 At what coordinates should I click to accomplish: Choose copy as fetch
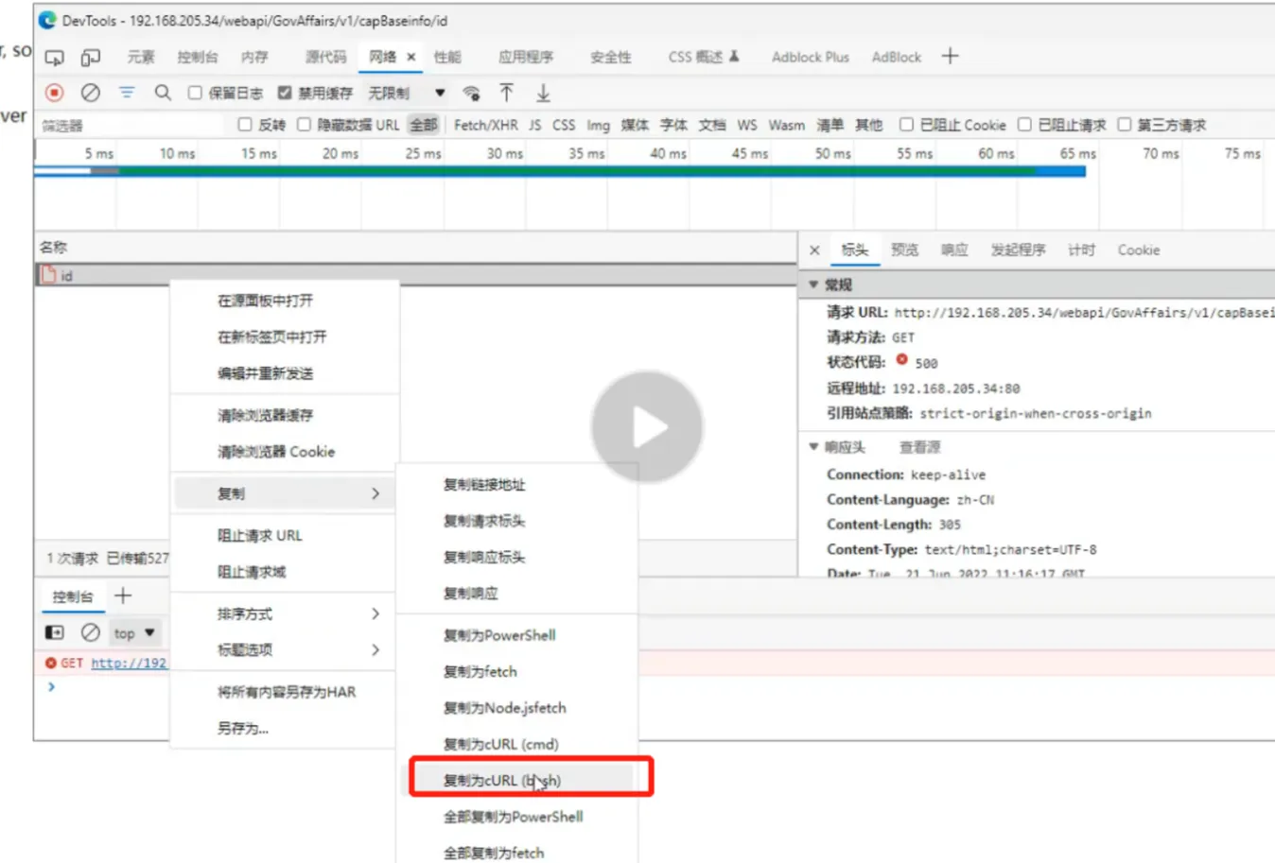pos(480,671)
